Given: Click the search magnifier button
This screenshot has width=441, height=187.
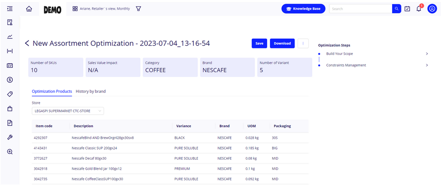Looking at the screenshot, I should (396, 9).
